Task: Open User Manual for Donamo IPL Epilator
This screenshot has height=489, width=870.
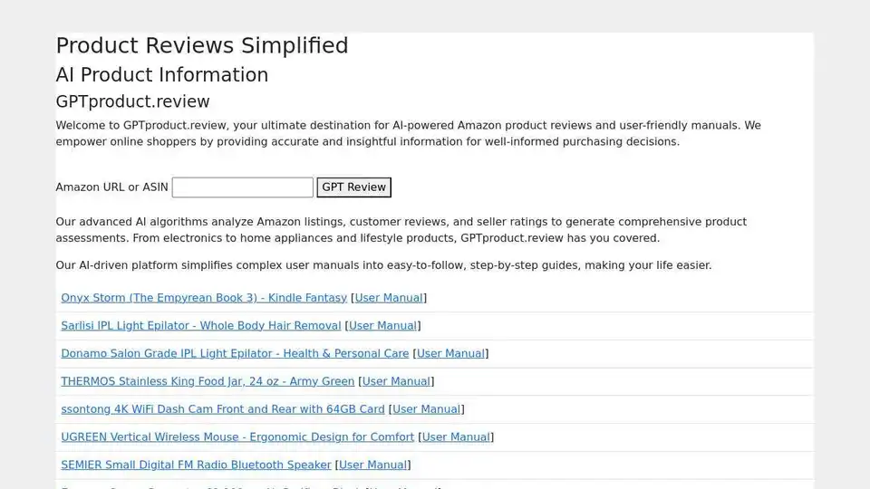Action: [450, 353]
